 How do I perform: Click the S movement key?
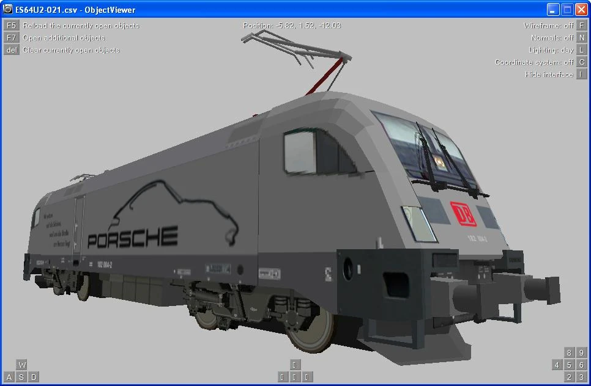click(x=21, y=377)
